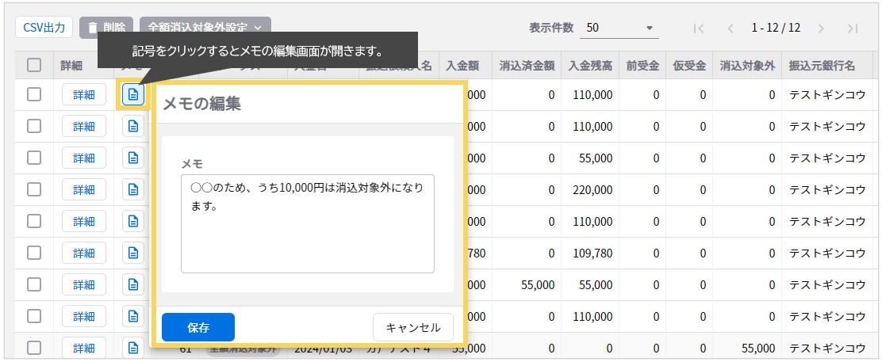Image resolution: width=882 pixels, height=362 pixels.
Task: Go to the first page arrow
Action: tap(698, 28)
